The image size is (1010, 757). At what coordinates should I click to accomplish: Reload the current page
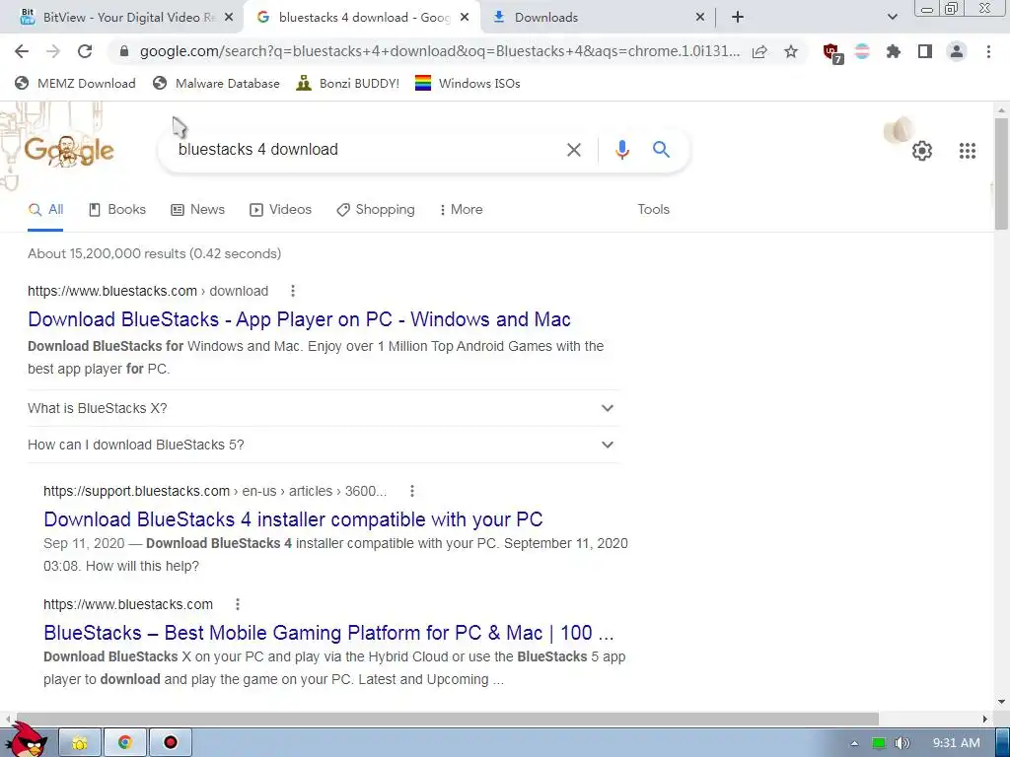tap(85, 51)
